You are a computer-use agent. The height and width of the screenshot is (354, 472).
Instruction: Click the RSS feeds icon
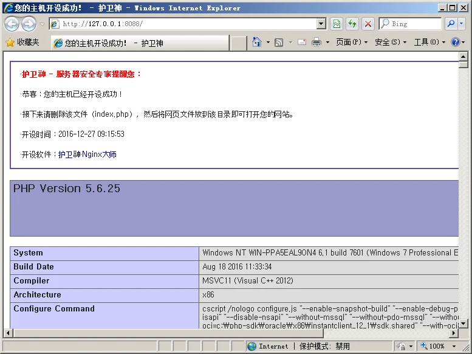point(279,43)
